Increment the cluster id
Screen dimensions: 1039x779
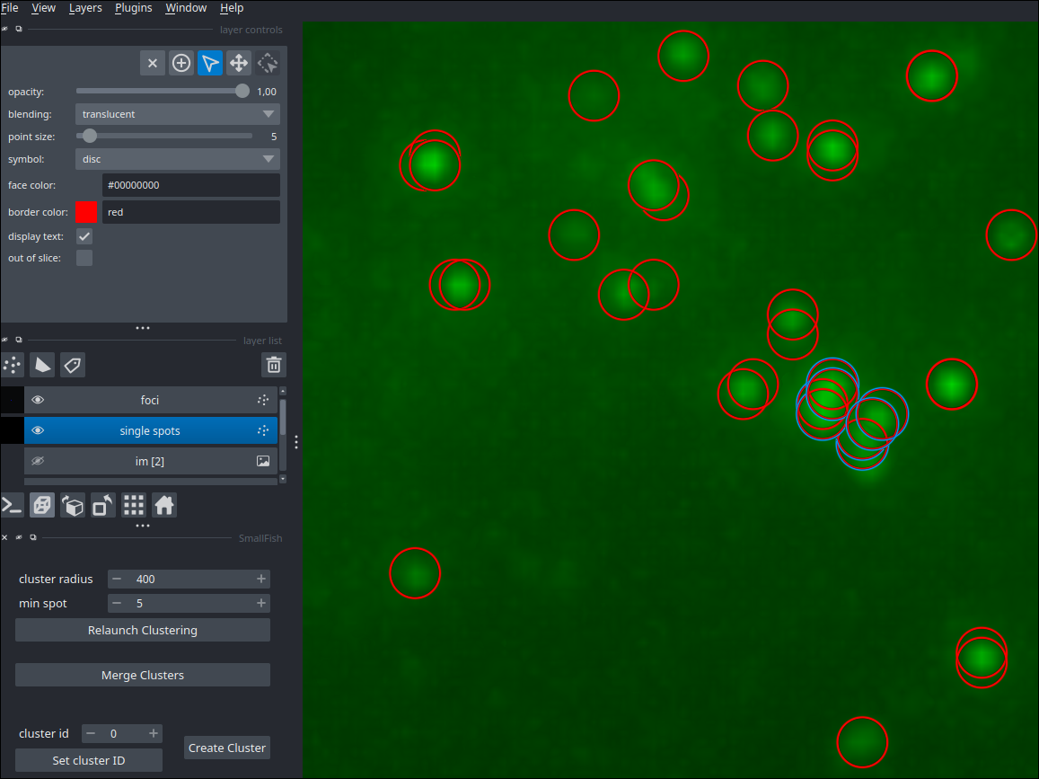[x=153, y=733]
